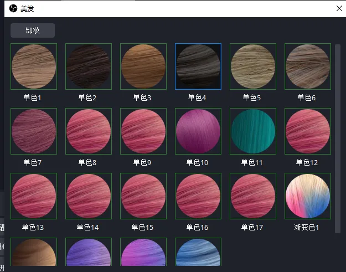Close the 美发 dialog window

click(339, 8)
